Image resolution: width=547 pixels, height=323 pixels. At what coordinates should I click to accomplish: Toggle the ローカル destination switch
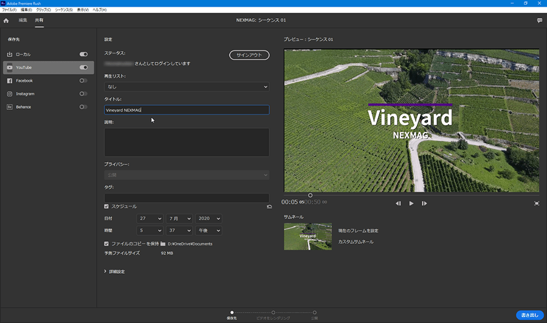click(x=83, y=55)
